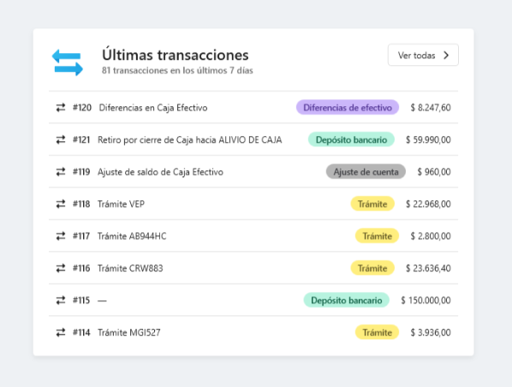Viewport: 512px width, 387px height.
Task: Select Trámite tag on row #116
Action: [x=372, y=268]
